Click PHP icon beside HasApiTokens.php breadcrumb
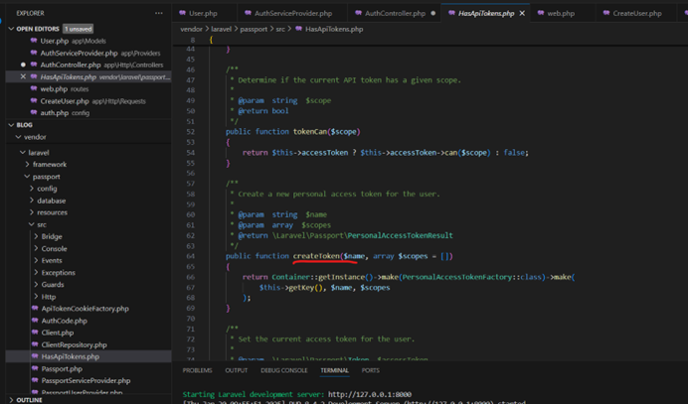688x404 pixels. click(x=299, y=29)
